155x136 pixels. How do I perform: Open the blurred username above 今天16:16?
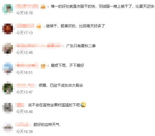pyautogui.click(x=27, y=6)
